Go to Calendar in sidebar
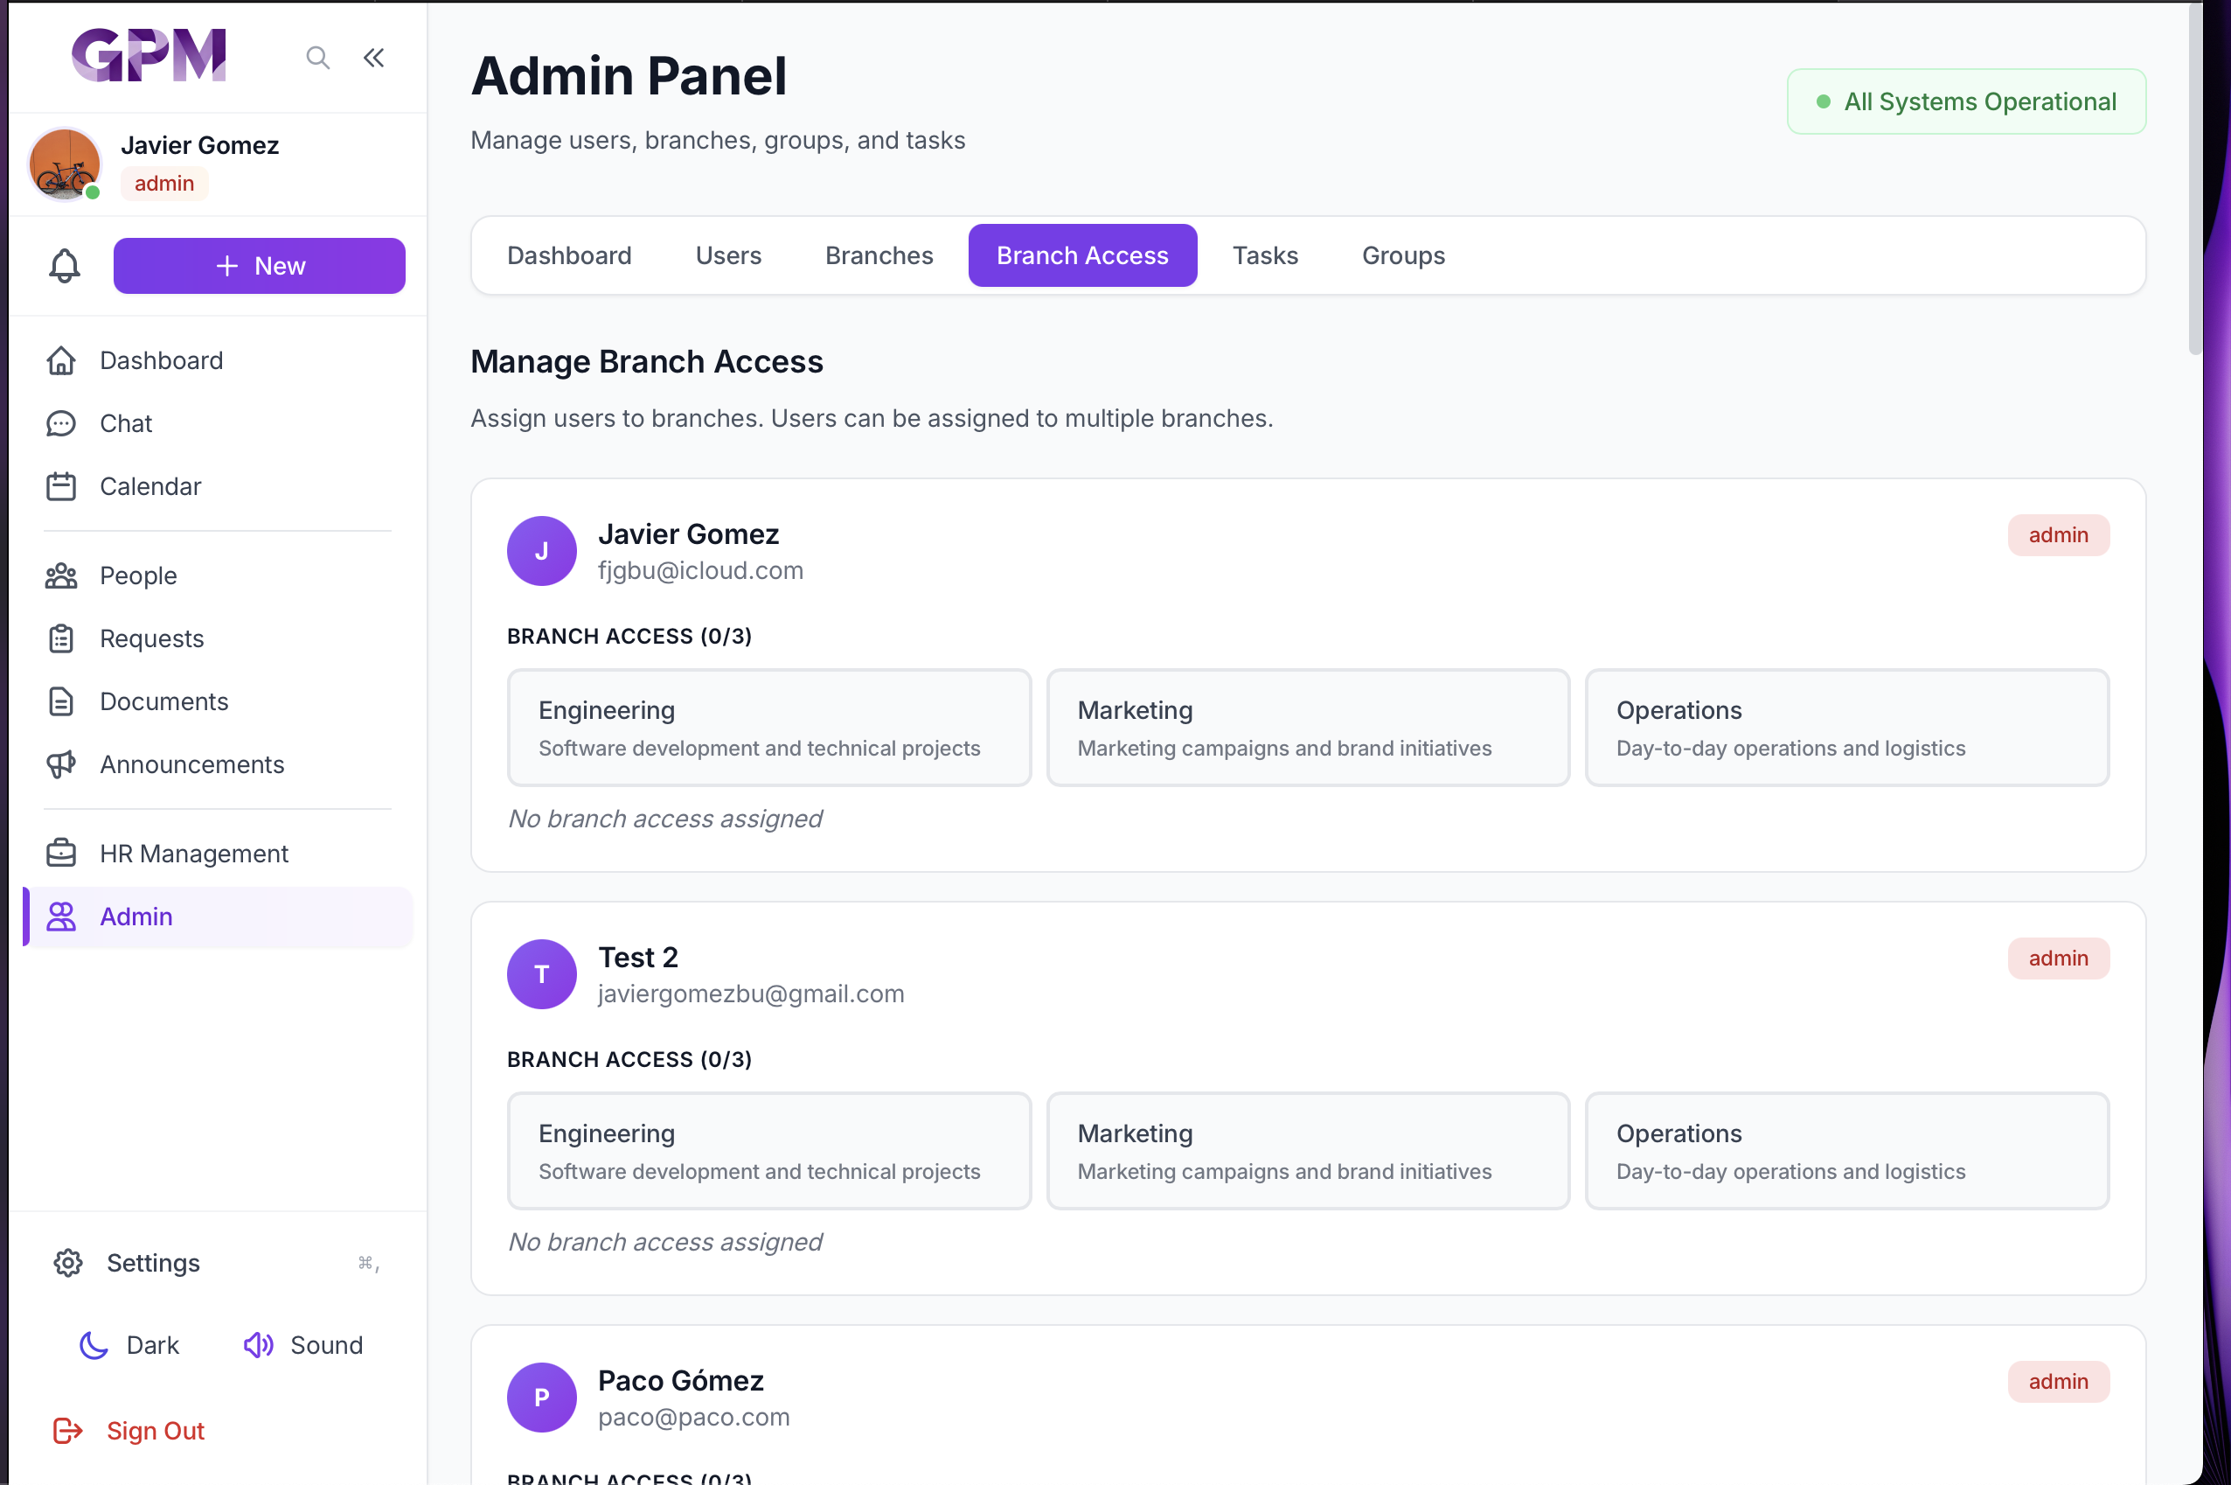Screen dimensions: 2231x1485 click(x=218, y=486)
